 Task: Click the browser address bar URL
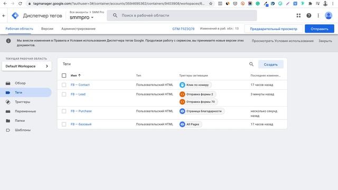click(x=119, y=4)
